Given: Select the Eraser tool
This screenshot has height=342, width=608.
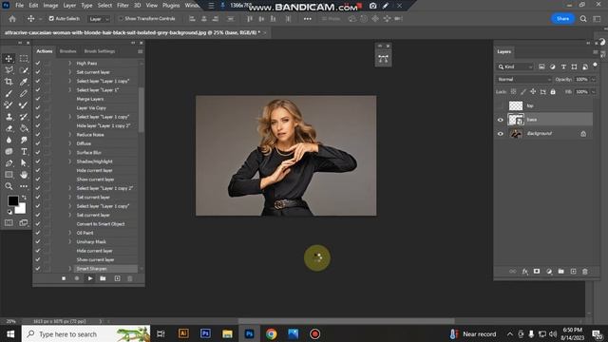Looking at the screenshot, I should pos(9,128).
